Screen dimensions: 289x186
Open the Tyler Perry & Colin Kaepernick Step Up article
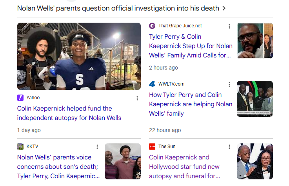[191, 46]
